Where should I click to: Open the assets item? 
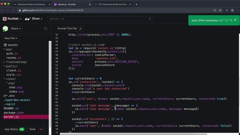point(11,45)
